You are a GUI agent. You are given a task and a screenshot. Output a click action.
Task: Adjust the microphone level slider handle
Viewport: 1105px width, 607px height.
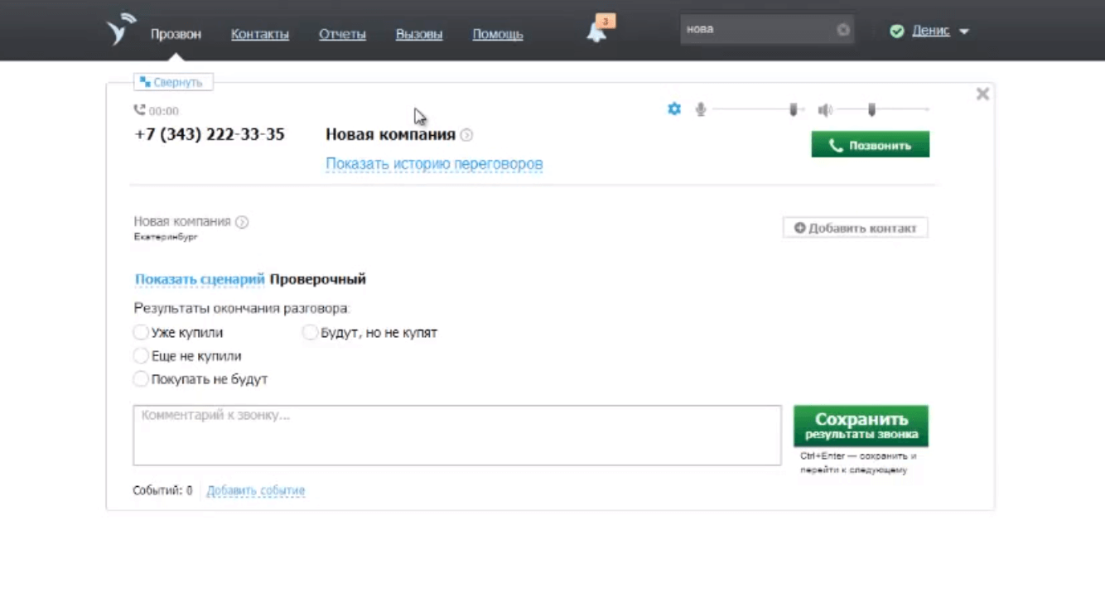pyautogui.click(x=793, y=109)
